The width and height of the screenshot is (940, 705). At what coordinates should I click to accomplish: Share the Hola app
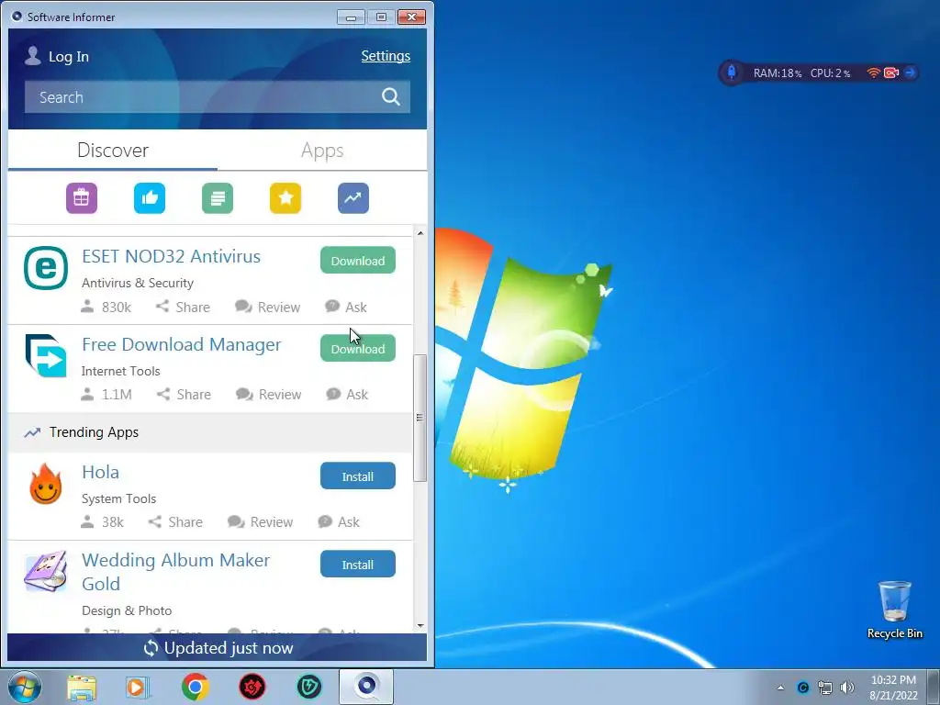(175, 522)
